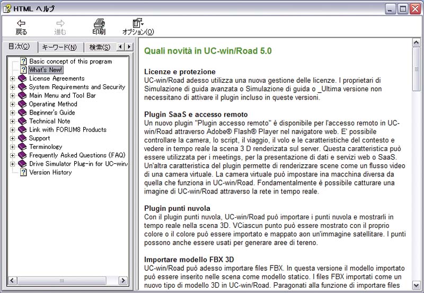
Task: Open the Beginner's Guide topic
Action: click(52, 112)
